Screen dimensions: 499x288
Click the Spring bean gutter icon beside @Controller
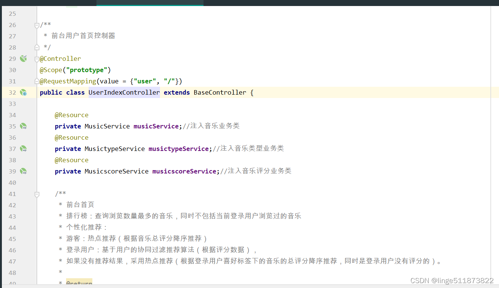coord(23,59)
